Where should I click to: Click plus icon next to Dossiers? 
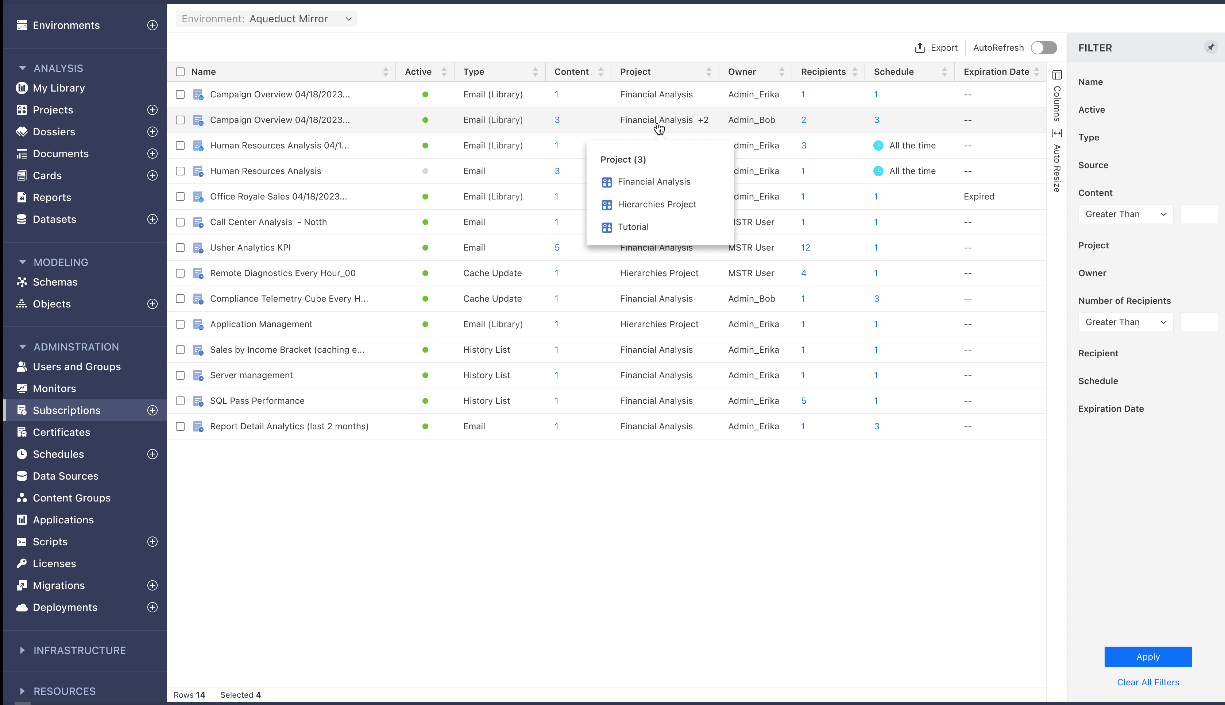(x=152, y=132)
